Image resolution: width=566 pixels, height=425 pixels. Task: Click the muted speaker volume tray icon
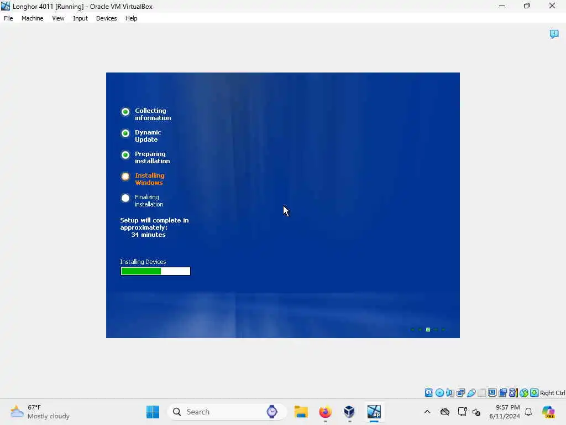coord(476,412)
